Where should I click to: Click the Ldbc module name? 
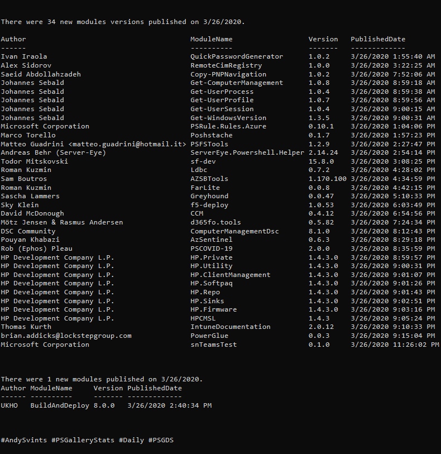point(199,170)
